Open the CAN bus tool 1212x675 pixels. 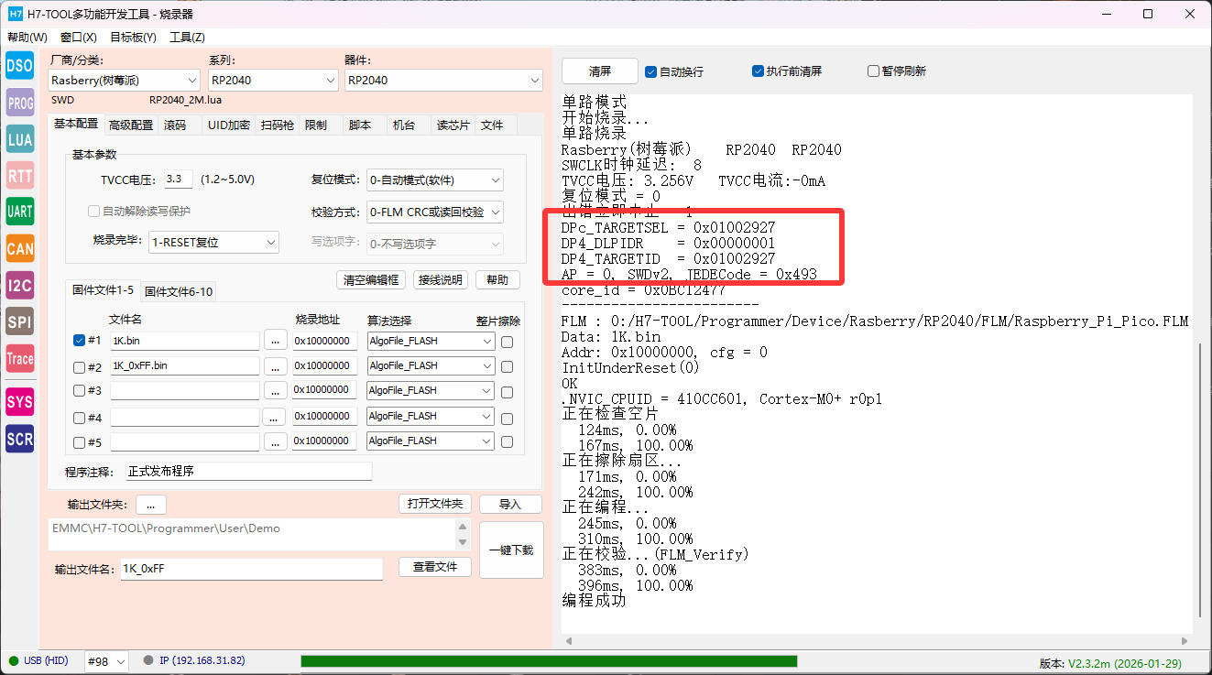coord(19,248)
